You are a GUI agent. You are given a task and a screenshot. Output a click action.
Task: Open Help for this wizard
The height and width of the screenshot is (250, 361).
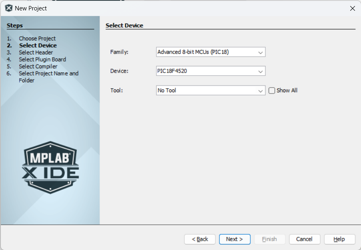tap(339, 239)
